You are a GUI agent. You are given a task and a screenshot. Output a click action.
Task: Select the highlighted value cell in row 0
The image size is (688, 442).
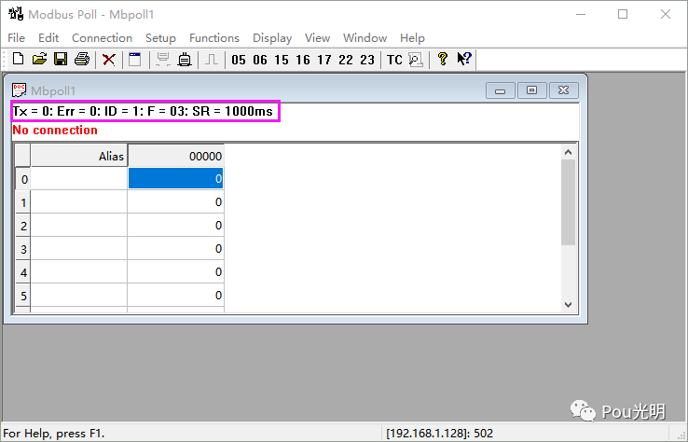176,179
